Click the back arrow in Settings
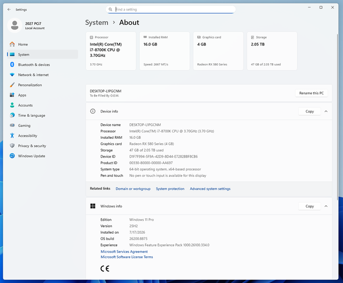343x283 pixels. [x=9, y=10]
